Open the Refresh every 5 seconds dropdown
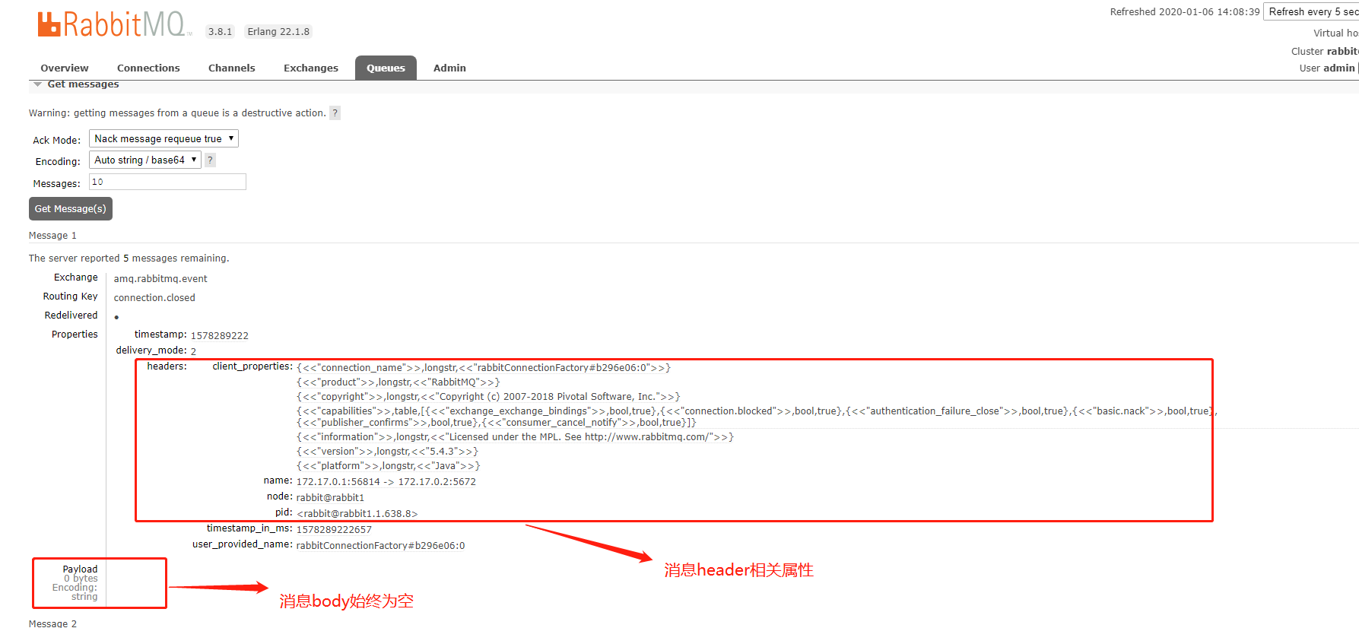This screenshot has height=628, width=1359. coord(1311,11)
